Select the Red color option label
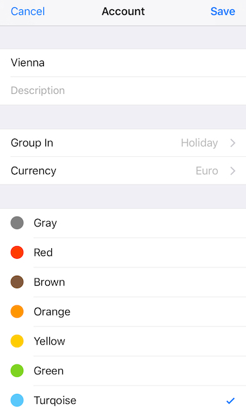The width and height of the screenshot is (246, 415). [43, 253]
